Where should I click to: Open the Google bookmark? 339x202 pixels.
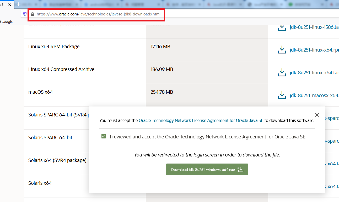tap(6, 22)
